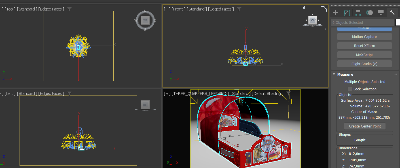Open the Create panel plus tab
Image resolution: width=400 pixels, height=168 pixels.
pos(335,12)
